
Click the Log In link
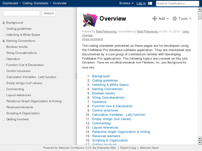click(x=141, y=3)
